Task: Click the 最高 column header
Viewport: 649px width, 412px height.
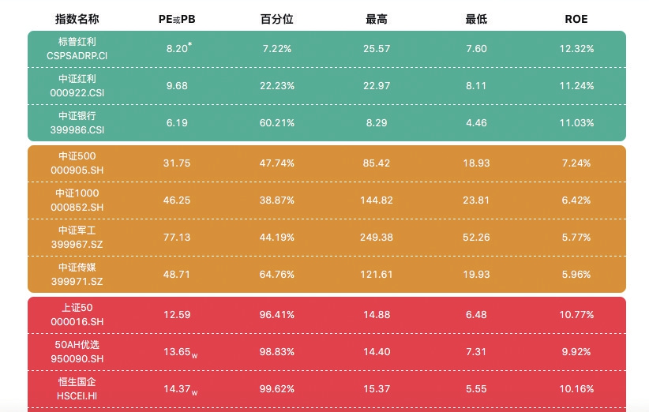Action: pos(377,19)
